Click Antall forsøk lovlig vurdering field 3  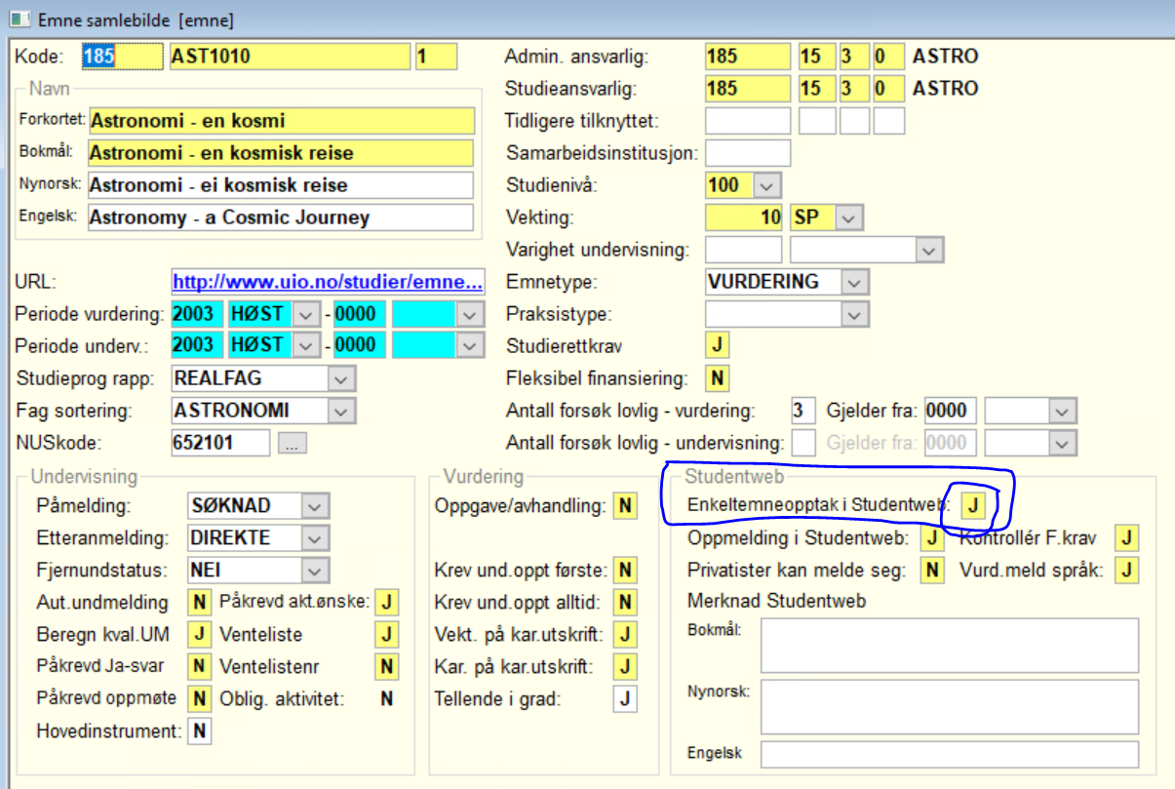tap(803, 411)
